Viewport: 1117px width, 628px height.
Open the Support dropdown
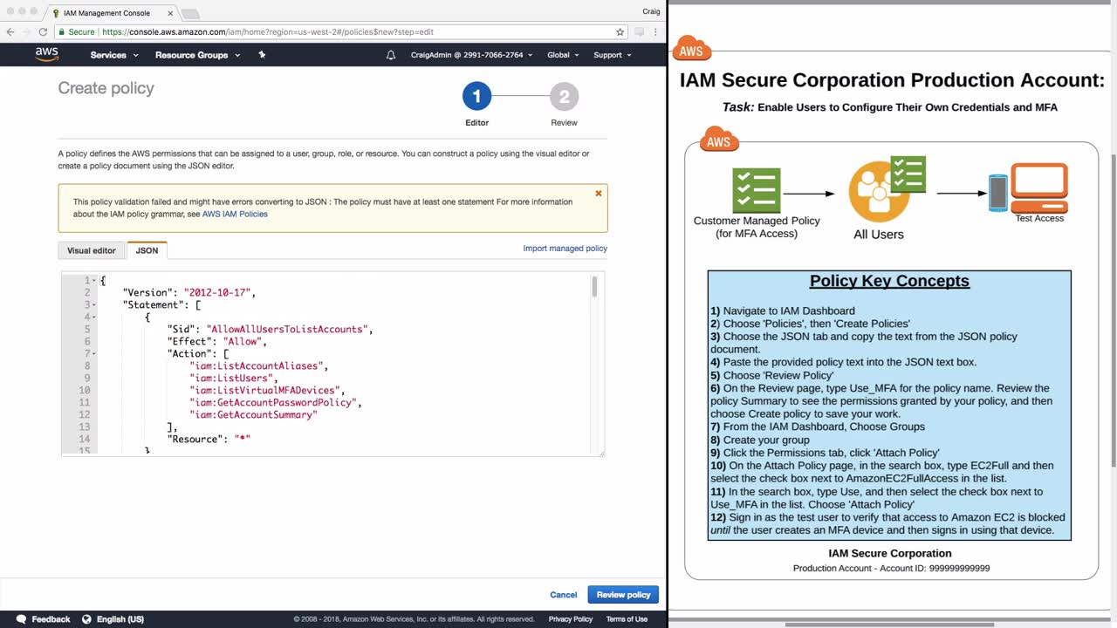coord(612,55)
